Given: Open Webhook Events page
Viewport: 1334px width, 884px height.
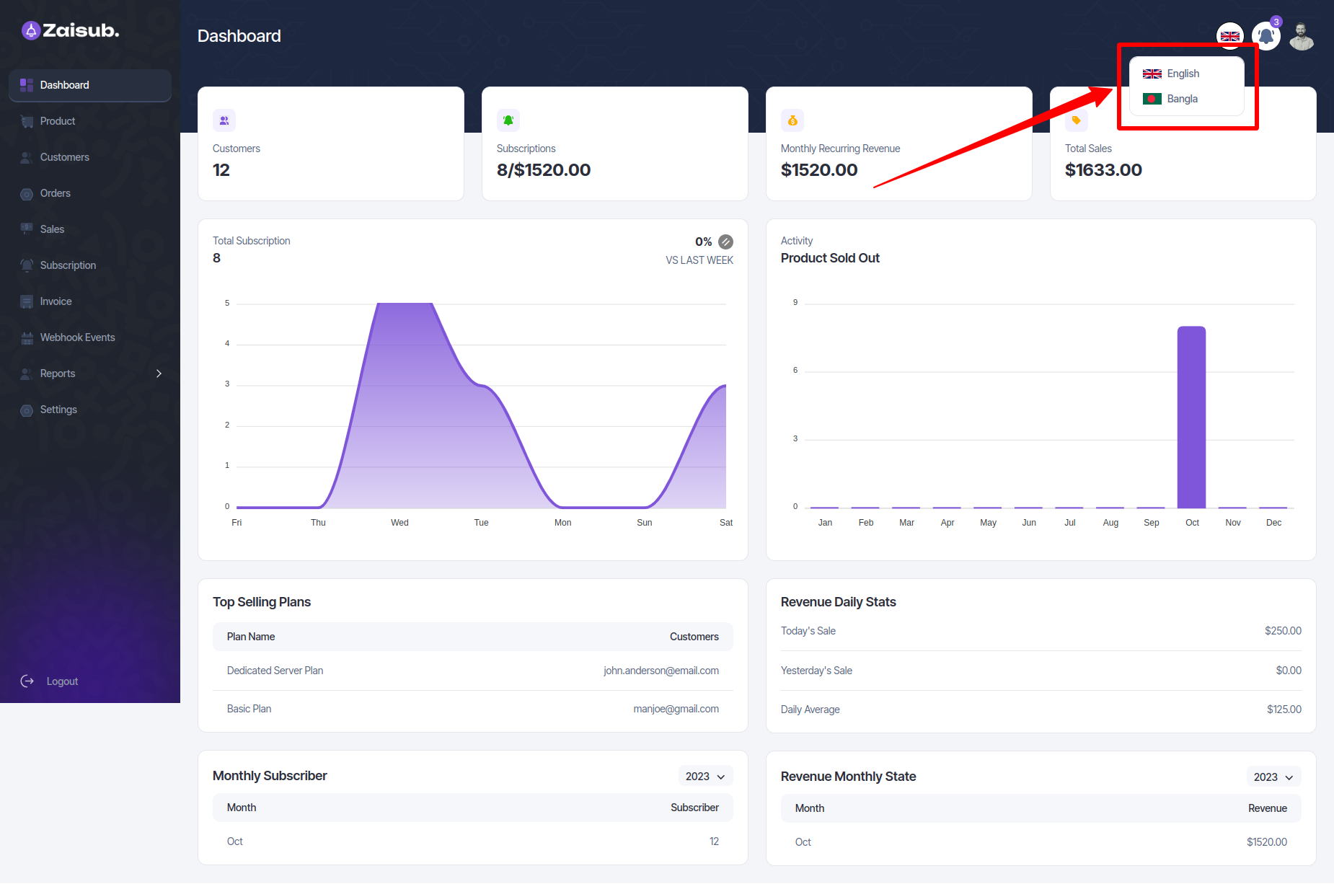Looking at the screenshot, I should (x=78, y=337).
